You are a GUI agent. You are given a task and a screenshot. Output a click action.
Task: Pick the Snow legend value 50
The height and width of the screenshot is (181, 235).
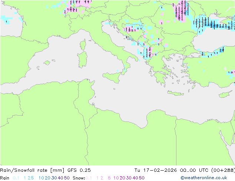coord(142,178)
